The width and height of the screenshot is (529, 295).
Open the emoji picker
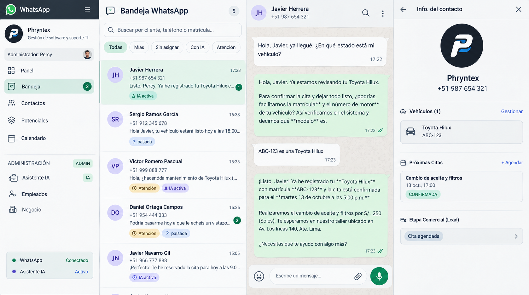tap(259, 276)
